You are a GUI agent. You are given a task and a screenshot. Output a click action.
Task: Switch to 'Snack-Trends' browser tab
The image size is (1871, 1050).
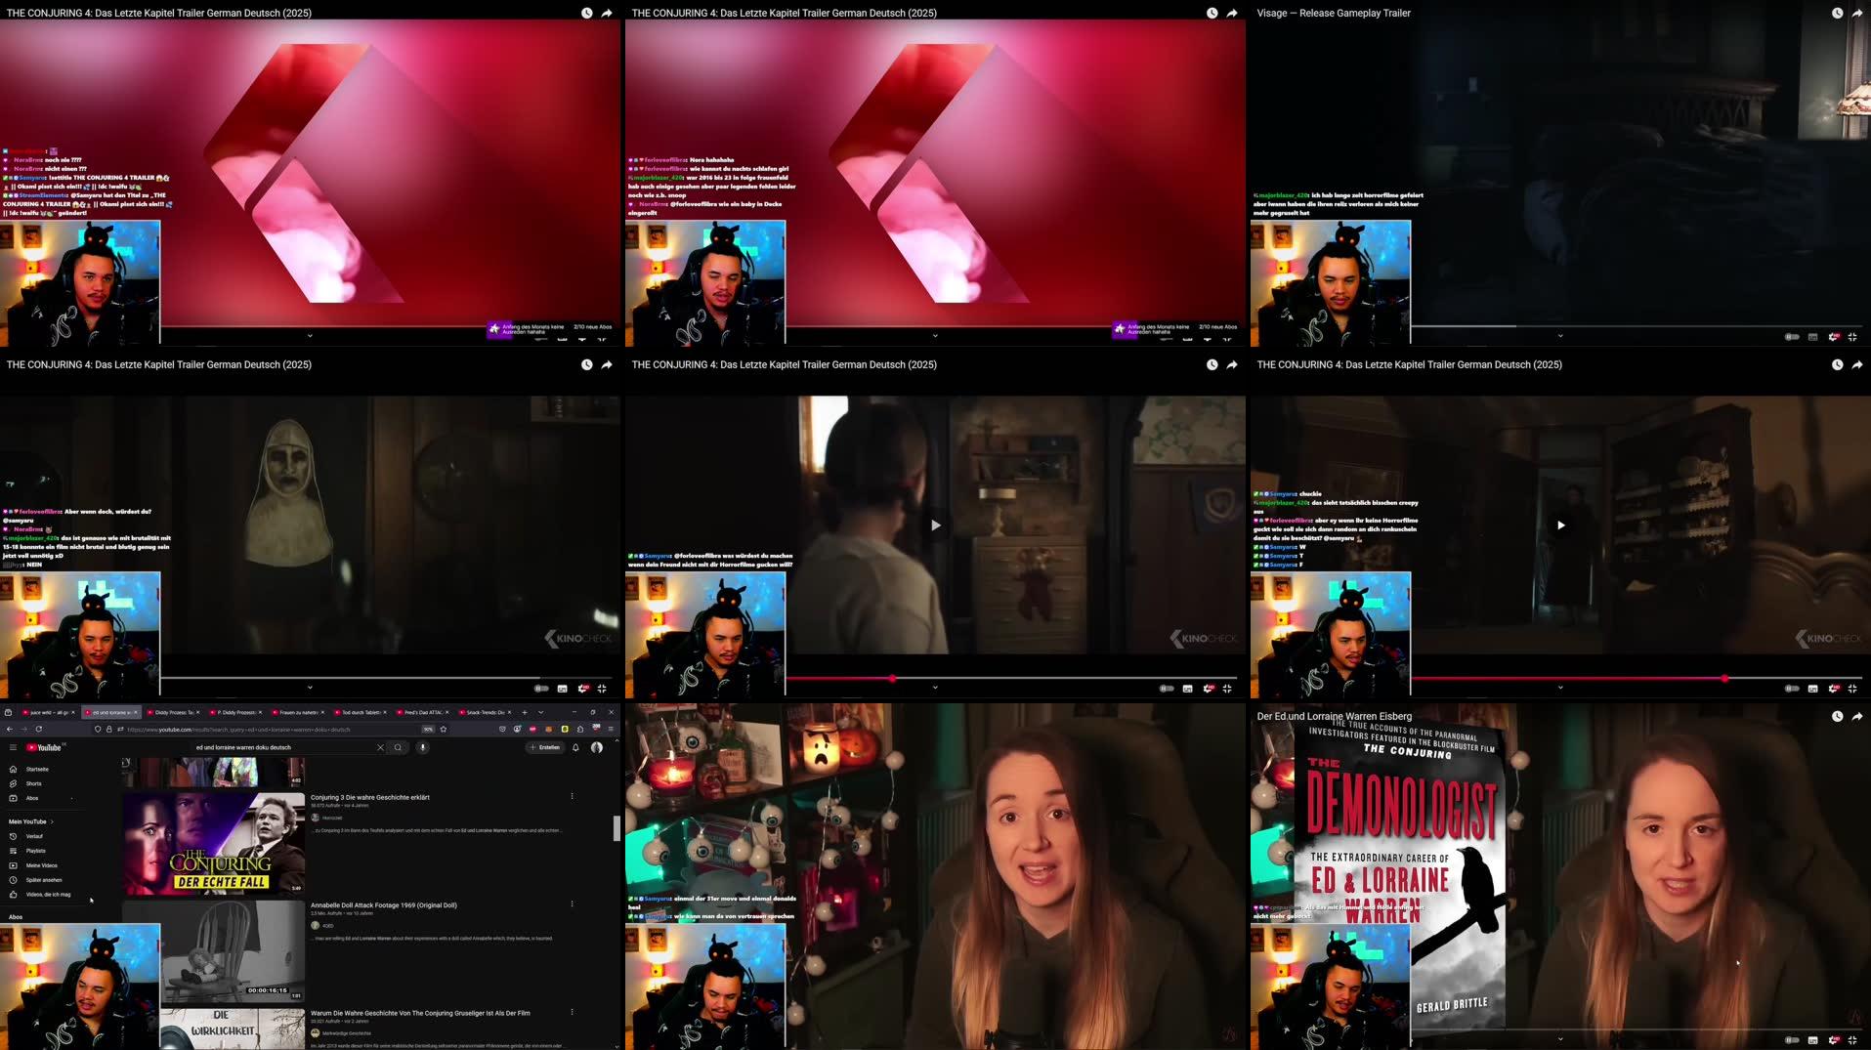coord(484,712)
